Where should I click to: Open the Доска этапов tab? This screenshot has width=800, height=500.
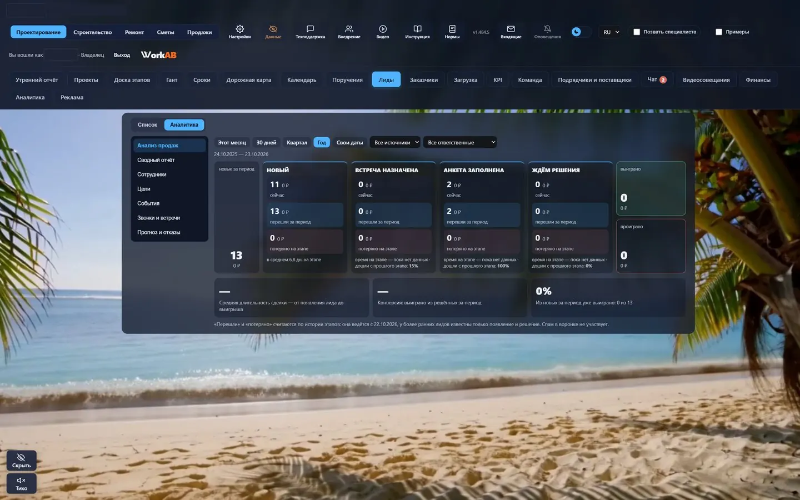point(132,79)
